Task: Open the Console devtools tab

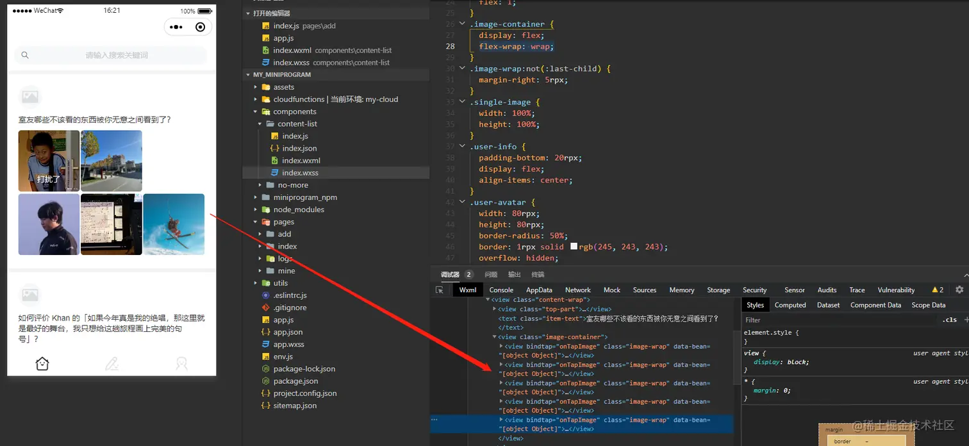Action: tap(501, 290)
